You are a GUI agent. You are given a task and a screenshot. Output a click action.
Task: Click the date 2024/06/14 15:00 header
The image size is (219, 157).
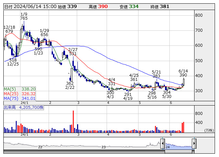(x=31, y=7)
